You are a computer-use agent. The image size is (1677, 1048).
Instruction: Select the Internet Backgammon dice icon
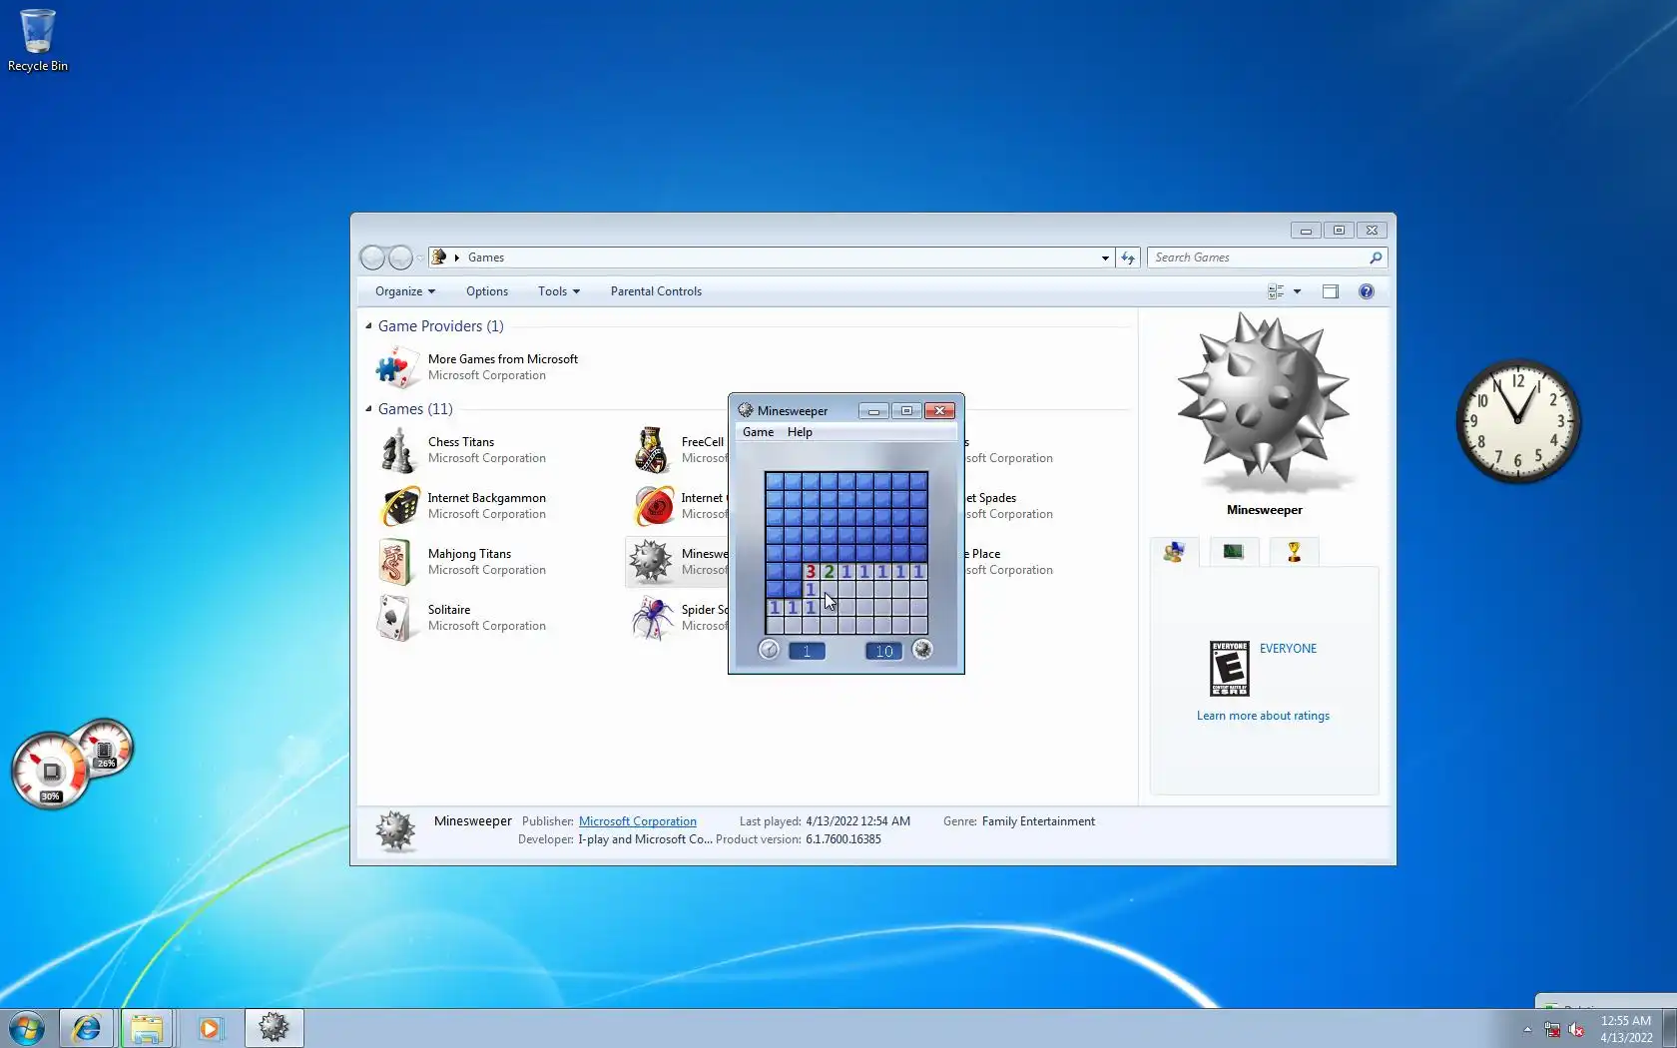[x=399, y=506]
